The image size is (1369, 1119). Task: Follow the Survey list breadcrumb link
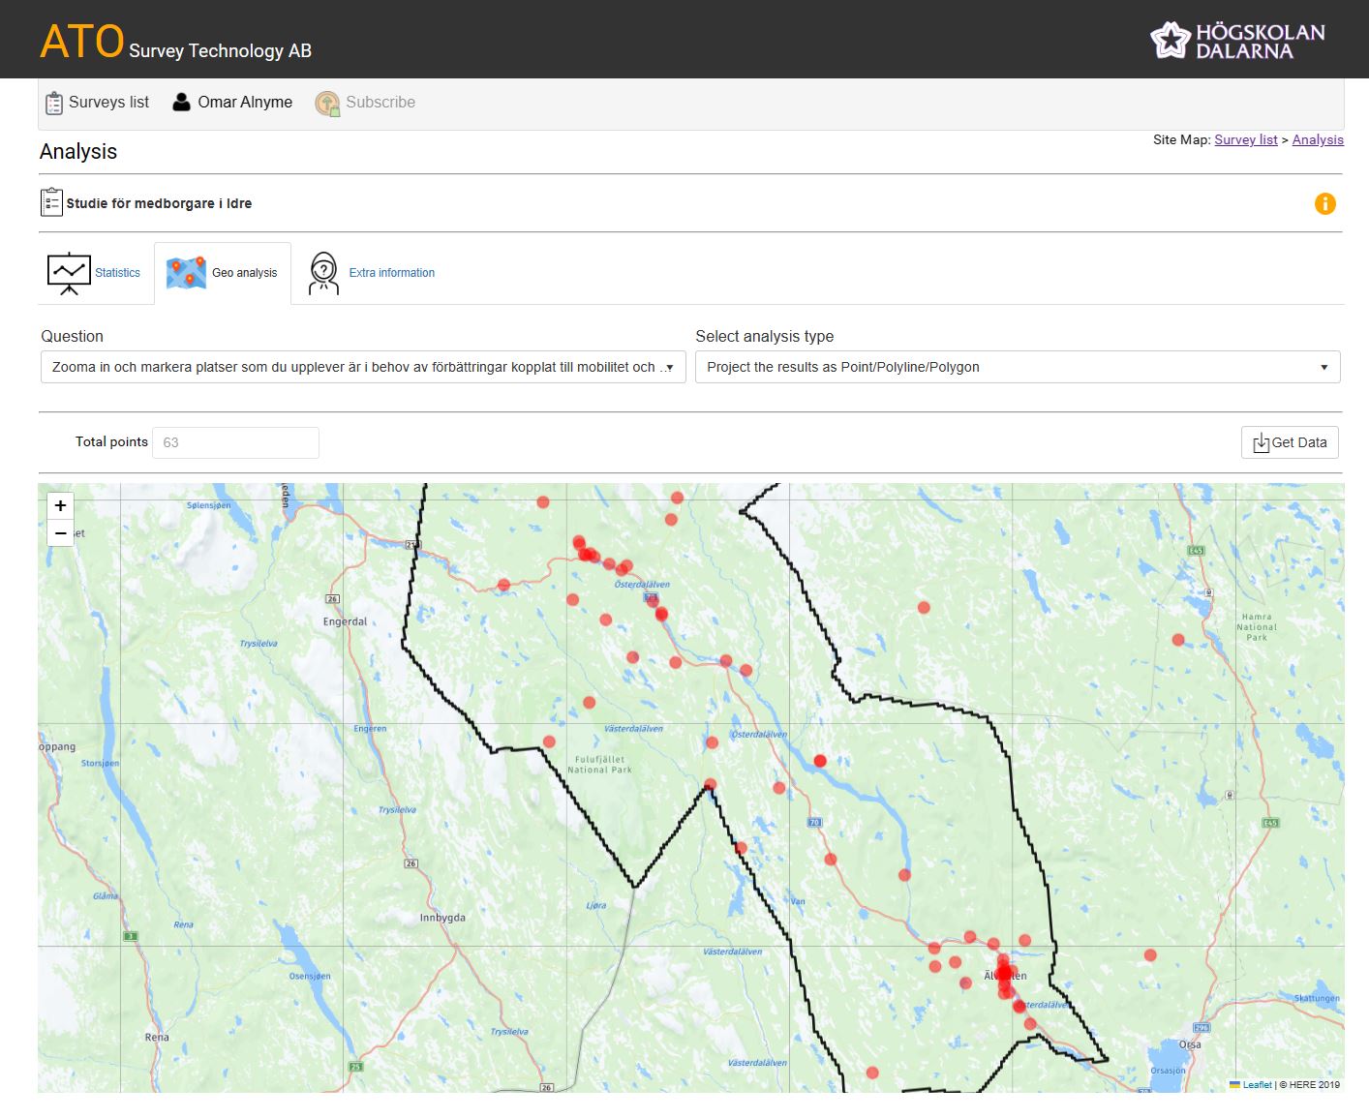click(1245, 139)
